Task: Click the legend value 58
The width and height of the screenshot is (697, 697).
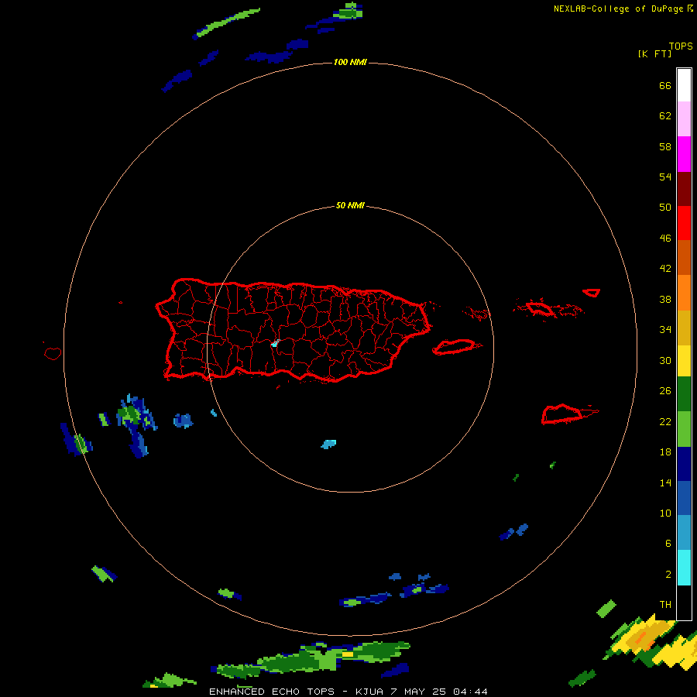Action: [x=665, y=146]
